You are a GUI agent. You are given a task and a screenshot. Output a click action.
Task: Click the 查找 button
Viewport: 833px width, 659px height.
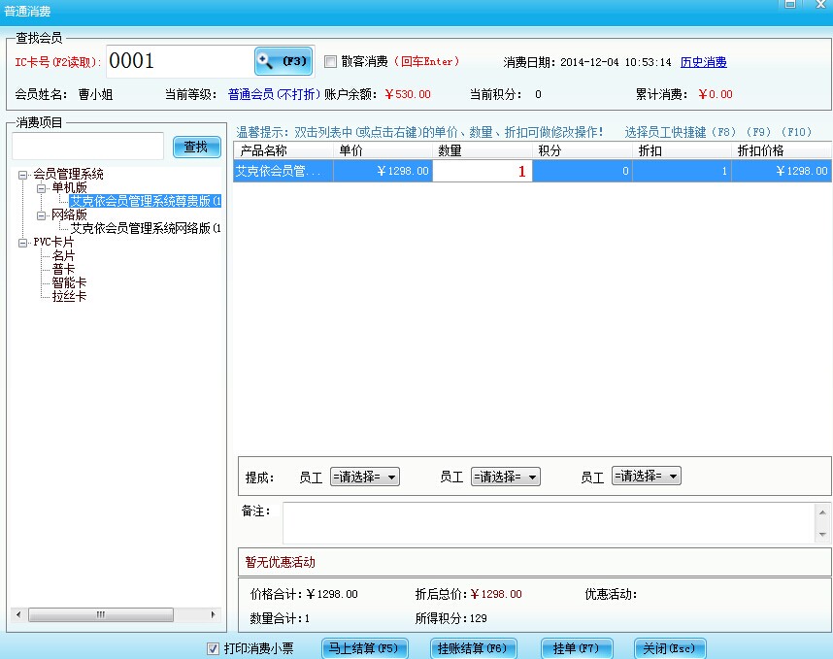pyautogui.click(x=196, y=147)
